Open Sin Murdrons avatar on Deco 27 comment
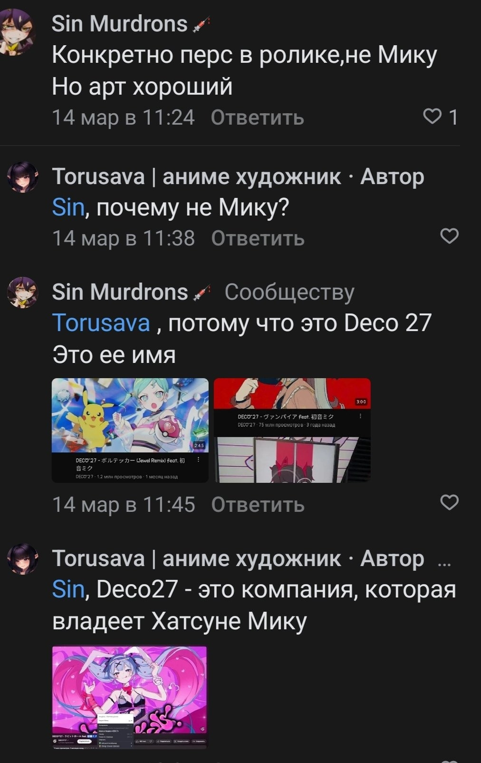The height and width of the screenshot is (763, 481). pos(22,292)
